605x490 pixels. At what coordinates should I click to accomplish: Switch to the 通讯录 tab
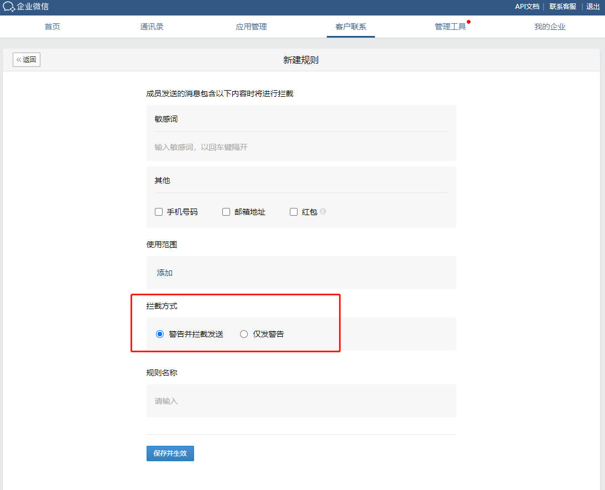(x=152, y=27)
